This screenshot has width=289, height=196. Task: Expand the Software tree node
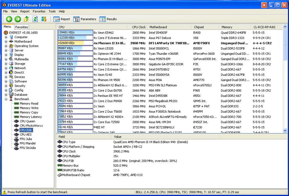(x=6, y=81)
